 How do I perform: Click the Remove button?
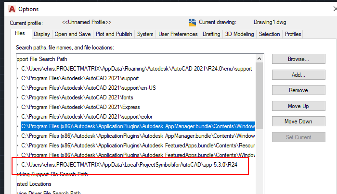298,90
